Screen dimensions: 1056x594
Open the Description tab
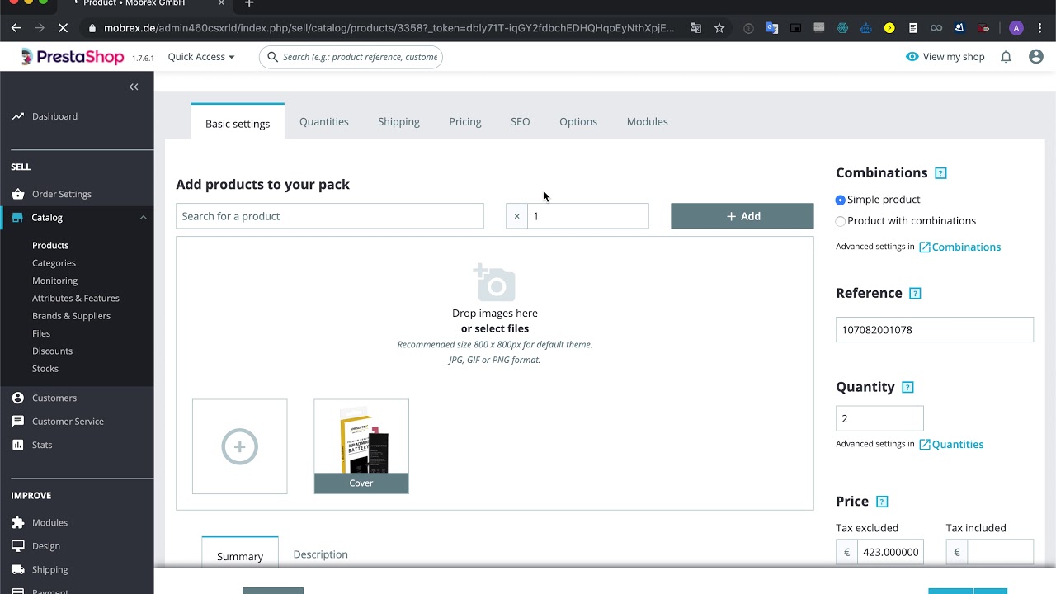pyautogui.click(x=321, y=554)
